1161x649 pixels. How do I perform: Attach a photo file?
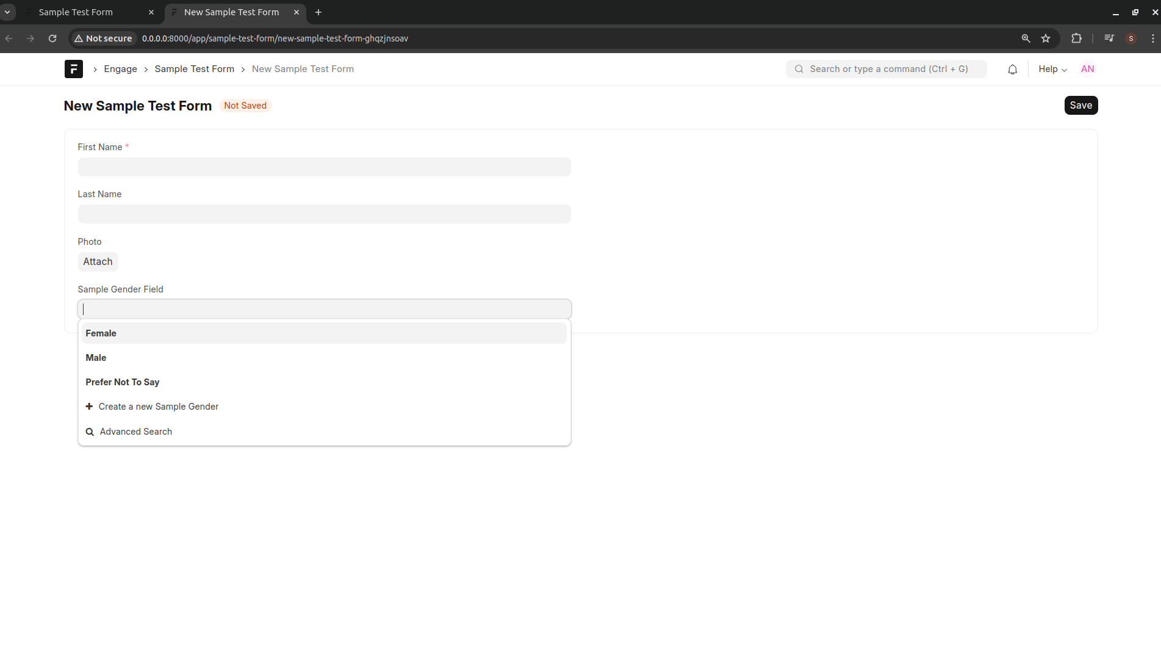(98, 262)
